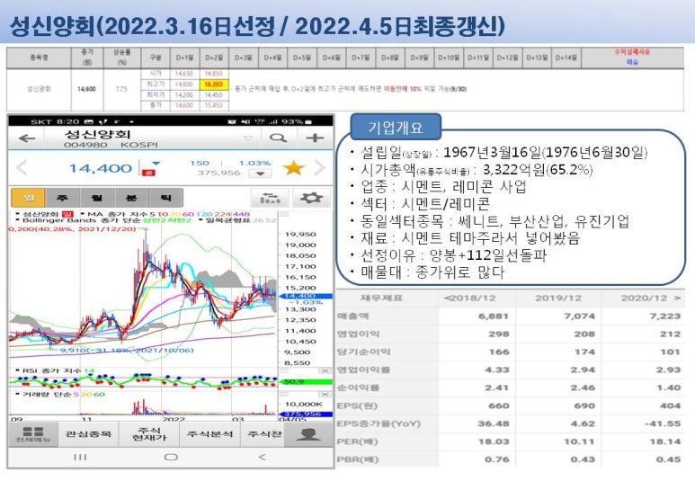
Task: Open the 전체메뉴 grid menu
Action: pos(33,434)
